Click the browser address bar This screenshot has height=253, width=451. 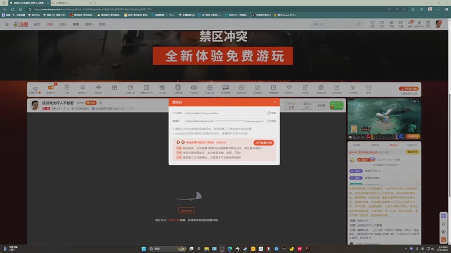click(207, 9)
